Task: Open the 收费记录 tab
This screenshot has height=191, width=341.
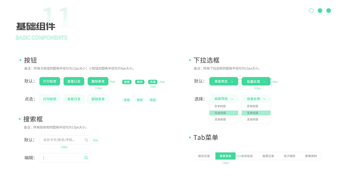Action: [x=268, y=156]
